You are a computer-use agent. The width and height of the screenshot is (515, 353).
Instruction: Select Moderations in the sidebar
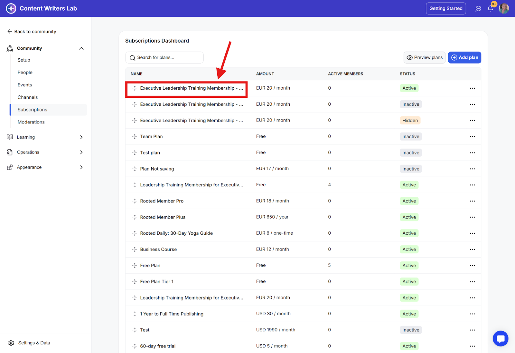[31, 122]
